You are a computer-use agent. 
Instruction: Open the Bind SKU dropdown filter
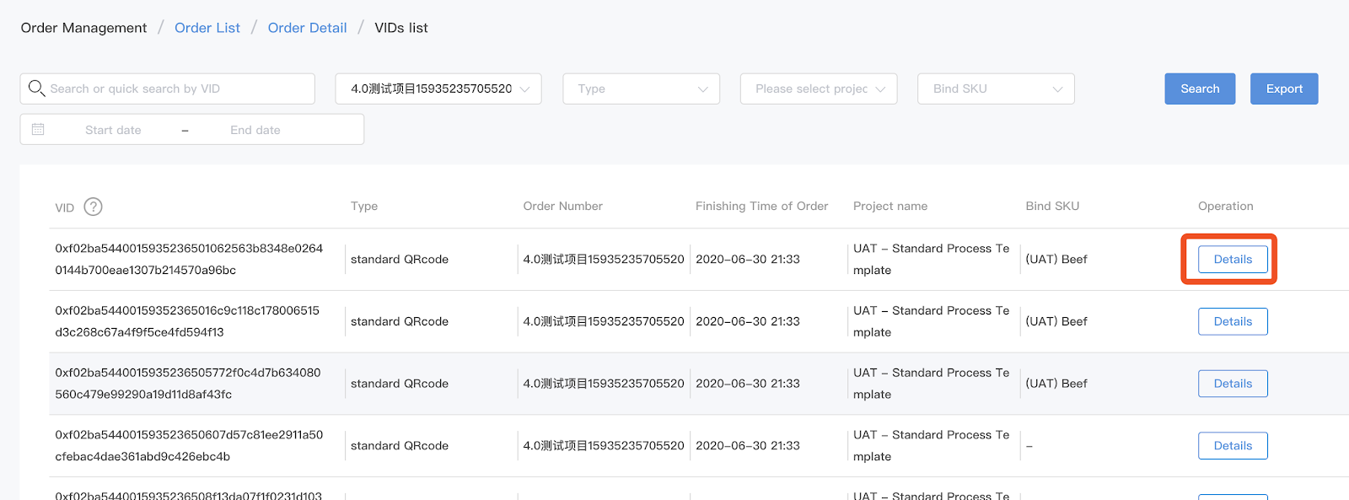pyautogui.click(x=996, y=89)
